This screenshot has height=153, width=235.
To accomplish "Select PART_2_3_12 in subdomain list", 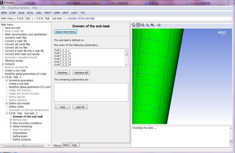I will tap(89, 59).
